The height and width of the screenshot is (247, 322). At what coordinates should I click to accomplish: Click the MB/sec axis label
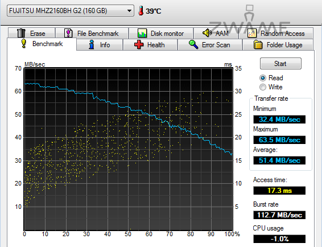tap(35, 64)
